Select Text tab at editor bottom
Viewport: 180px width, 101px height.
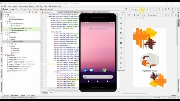[51, 93]
